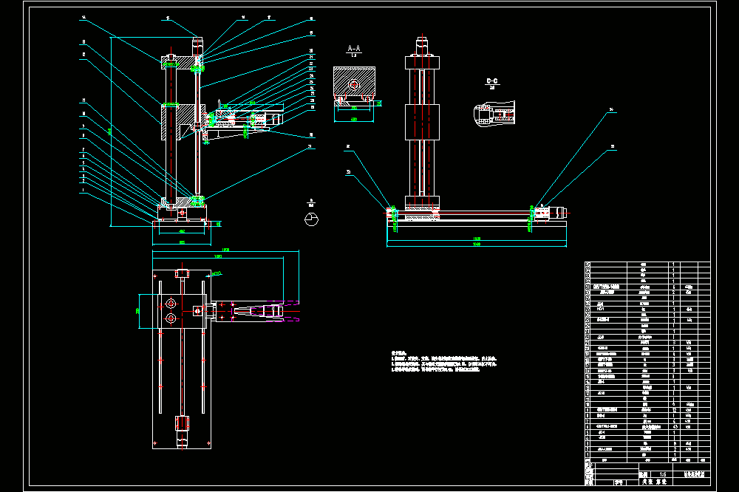This screenshot has width=739, height=492.
Task: Select the circular view symbol between the views
Action: pos(312,219)
